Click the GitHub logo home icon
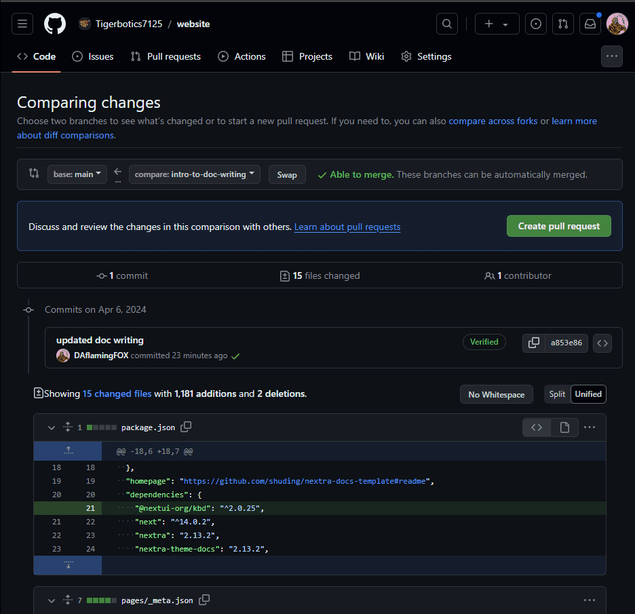This screenshot has height=614, width=635. pos(55,24)
